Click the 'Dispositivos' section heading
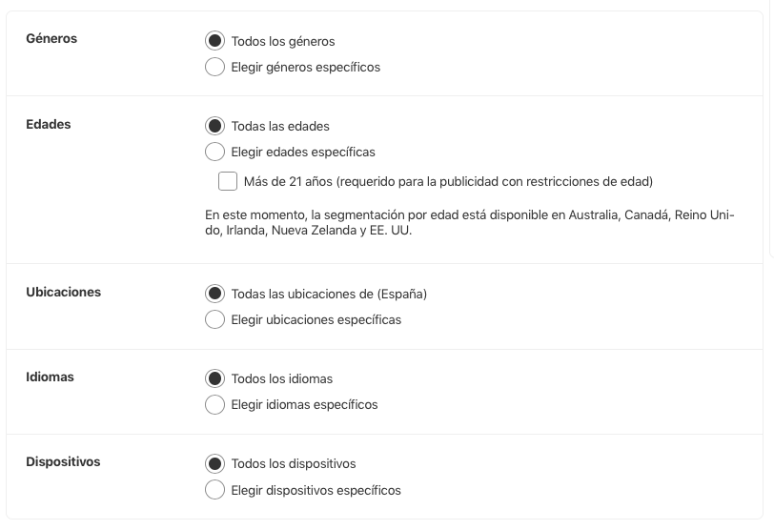Viewport: 774px width, 530px height. (x=63, y=461)
